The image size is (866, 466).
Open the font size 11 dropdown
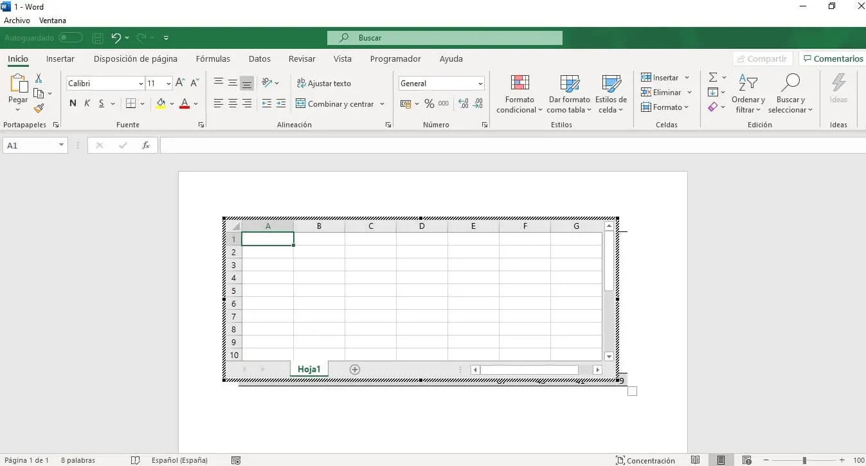point(168,84)
